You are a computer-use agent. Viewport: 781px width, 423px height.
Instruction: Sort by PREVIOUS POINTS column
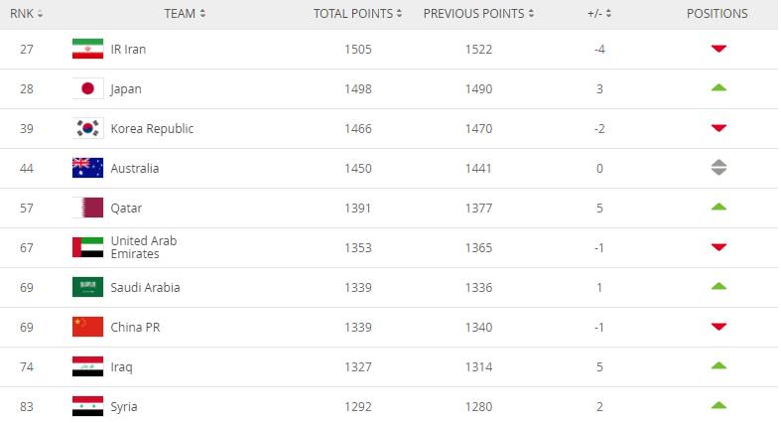[x=478, y=14]
